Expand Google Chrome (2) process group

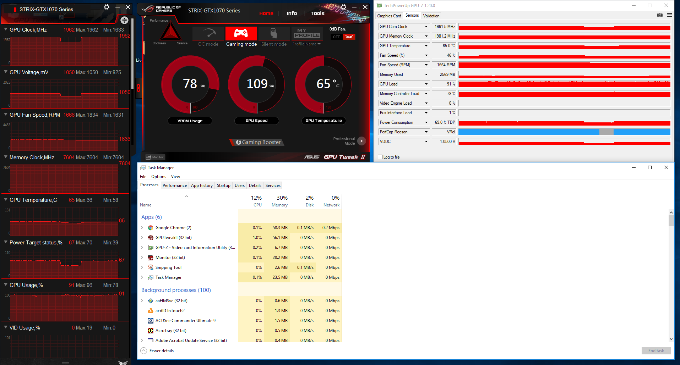click(142, 228)
